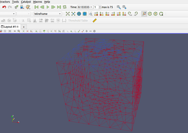Image resolution: width=188 pixels, height=133 pixels.
Task: Open the Wireframe representation dropdown
Action: (48, 14)
